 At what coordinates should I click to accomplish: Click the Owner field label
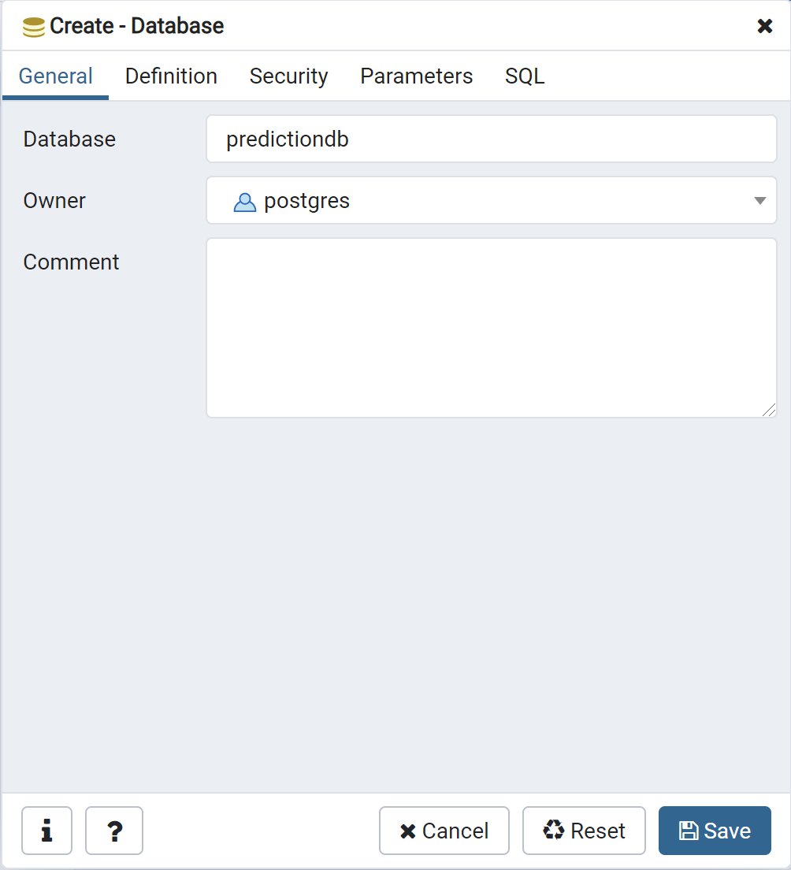click(x=54, y=201)
